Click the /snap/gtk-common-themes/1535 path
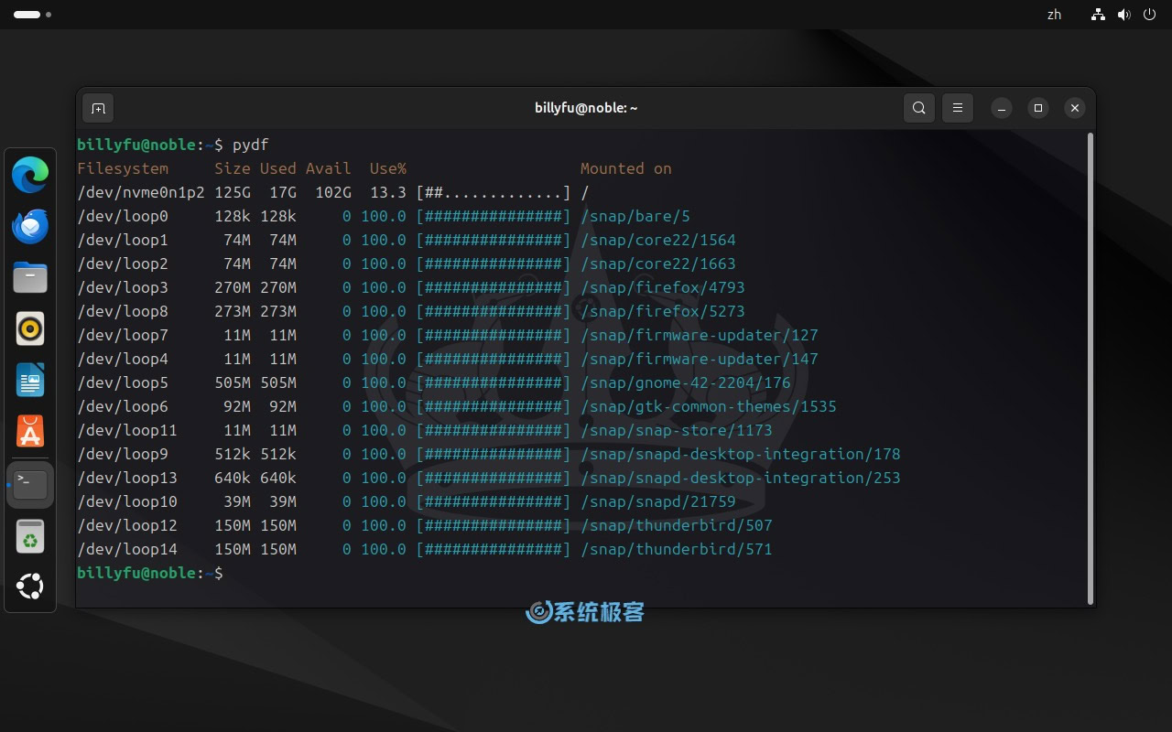Screen dimensions: 1172x732 (x=709, y=406)
